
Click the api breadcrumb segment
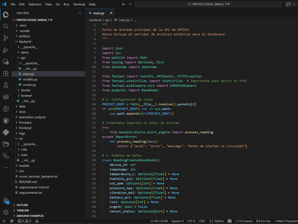107,20
